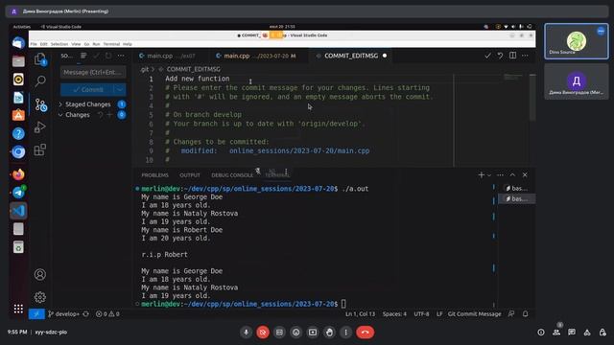Click the view-as-tree icon in Source Control header
The width and height of the screenshot is (614, 345).
(x=83, y=56)
